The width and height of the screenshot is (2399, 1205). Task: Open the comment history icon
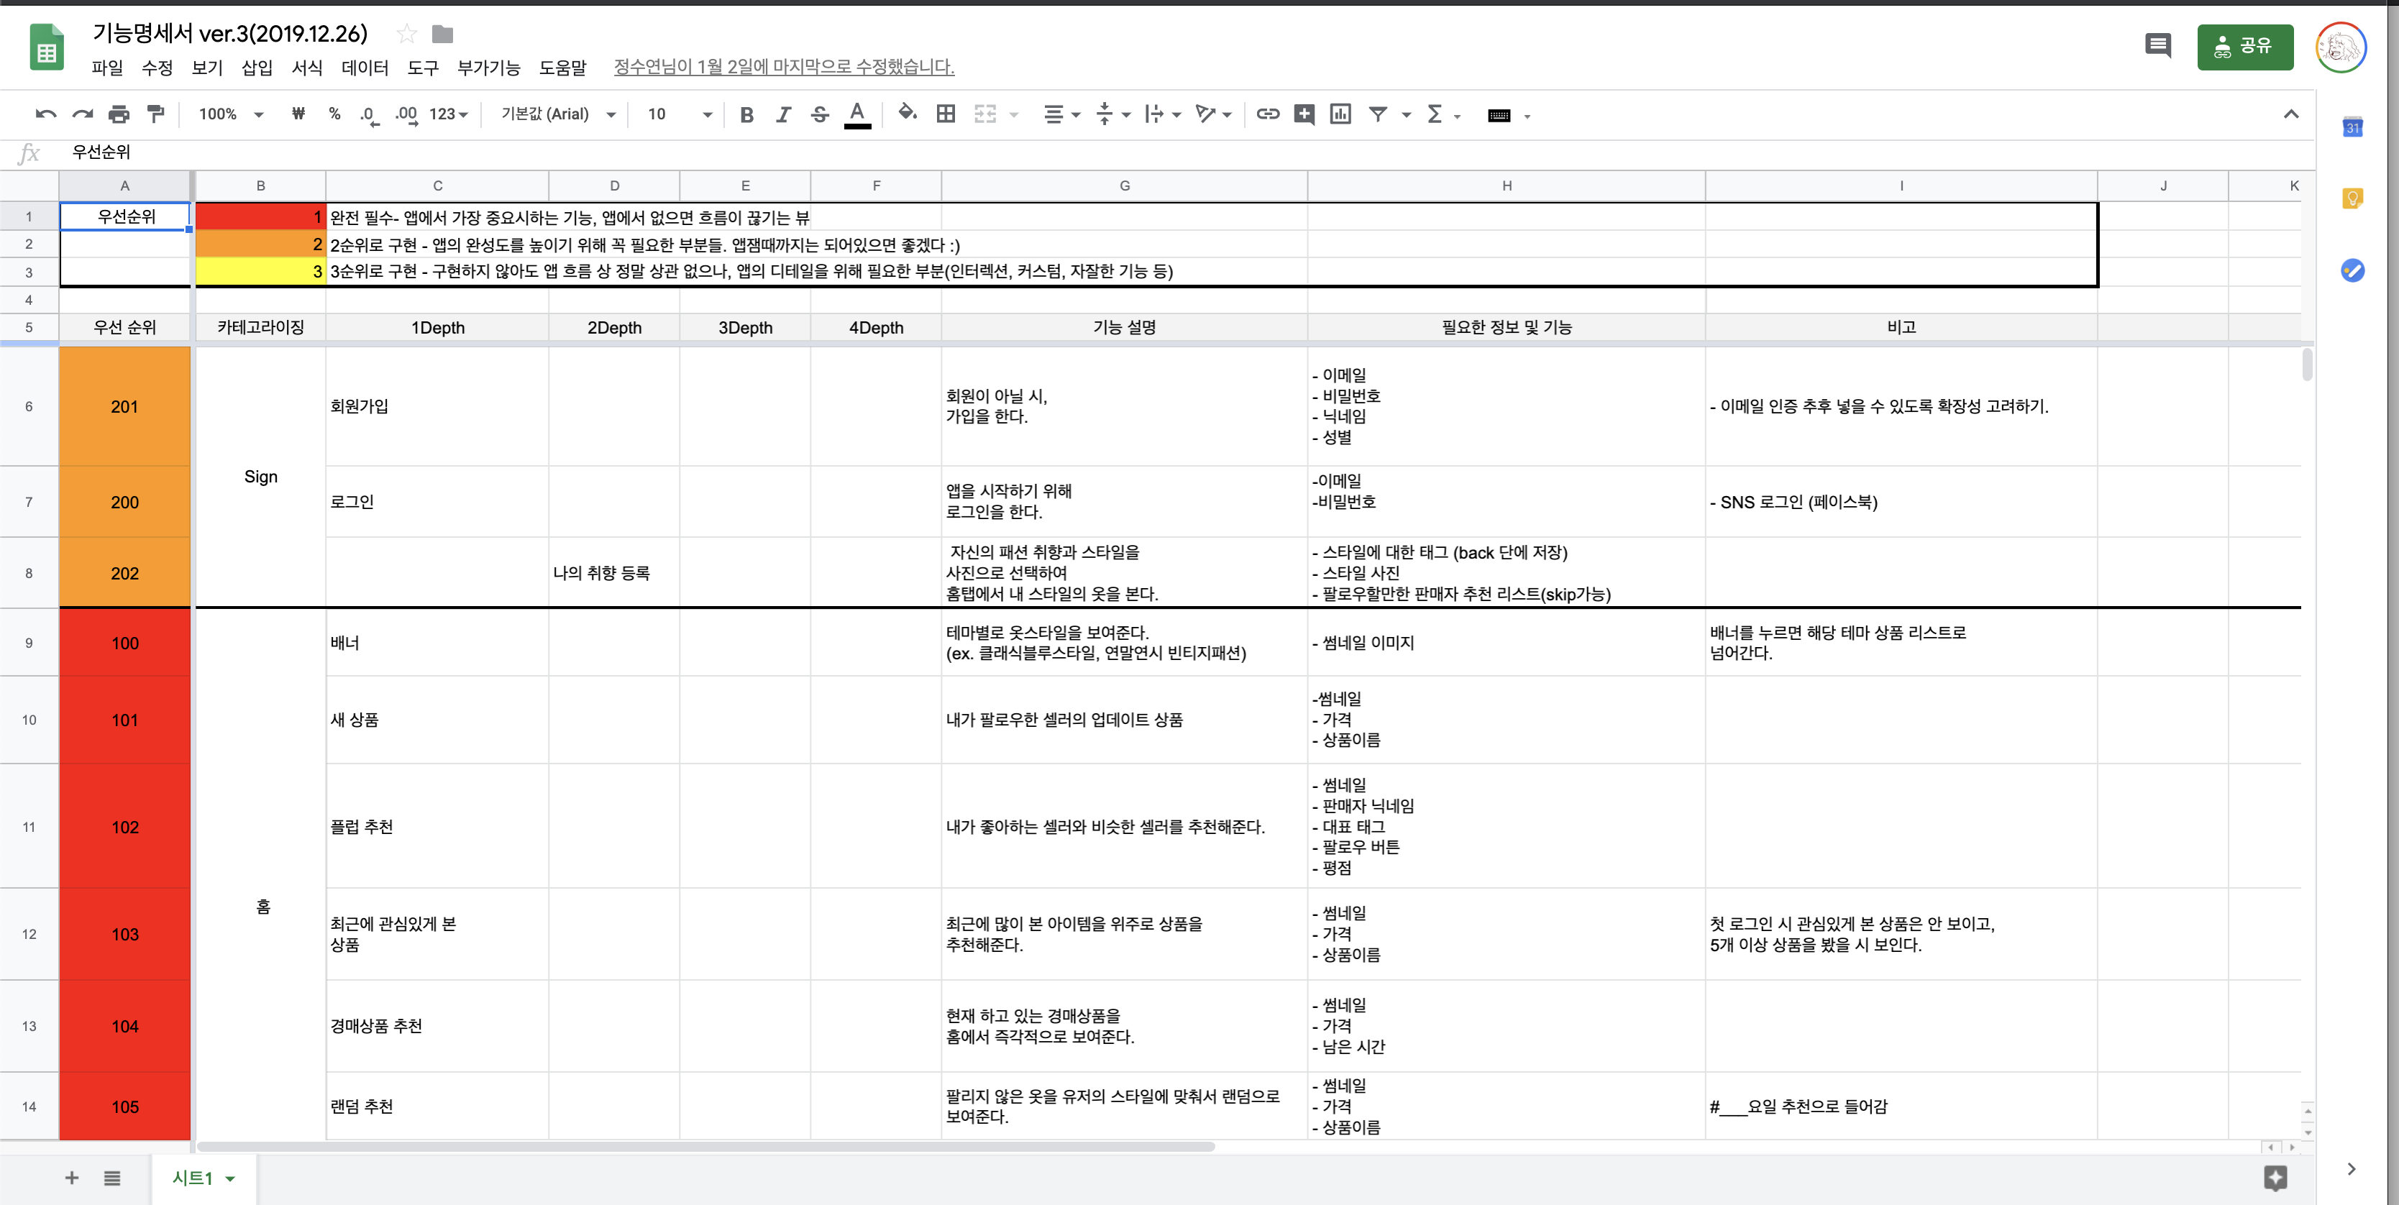(2157, 45)
